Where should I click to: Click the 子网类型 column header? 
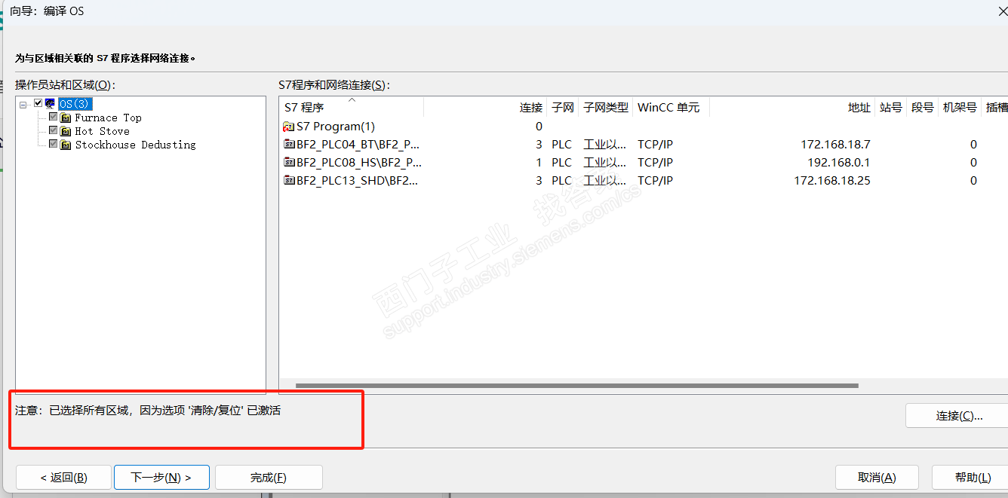(x=606, y=107)
